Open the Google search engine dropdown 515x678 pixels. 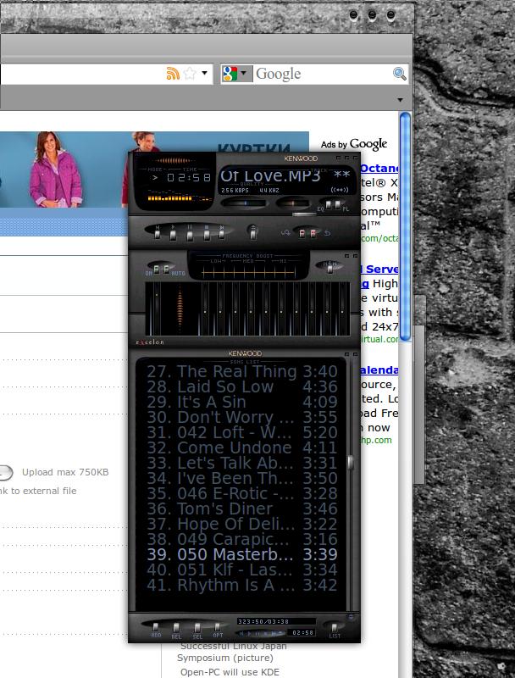pyautogui.click(x=236, y=74)
